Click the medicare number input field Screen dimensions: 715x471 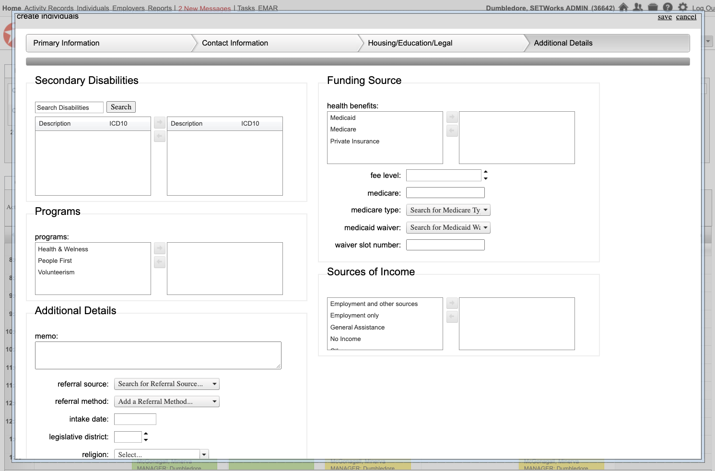[445, 193]
